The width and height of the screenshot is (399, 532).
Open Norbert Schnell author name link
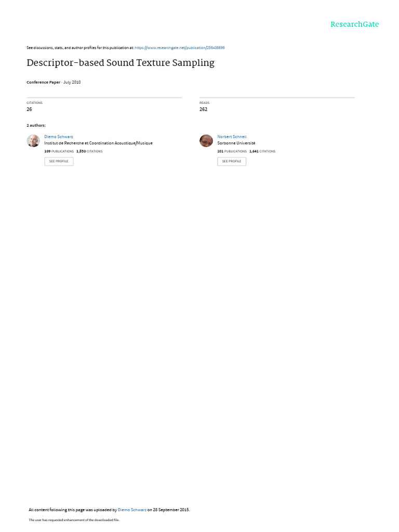pos(232,137)
